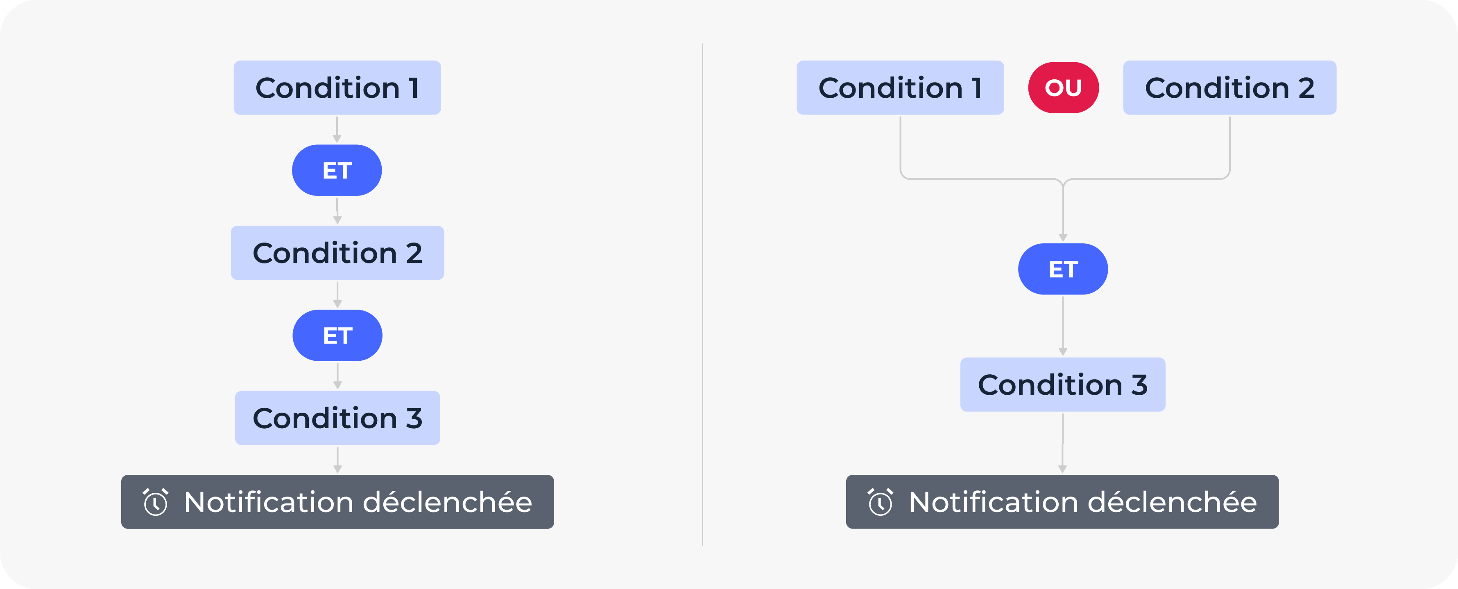Click the ET badge below the OU merge connector

pyautogui.click(x=1062, y=269)
